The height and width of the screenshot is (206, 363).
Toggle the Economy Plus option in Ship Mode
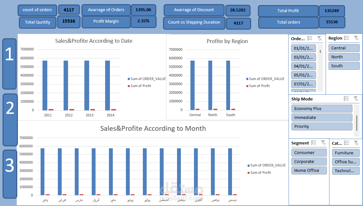click(321, 108)
